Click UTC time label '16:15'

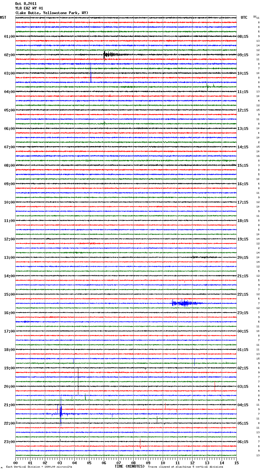243,184
